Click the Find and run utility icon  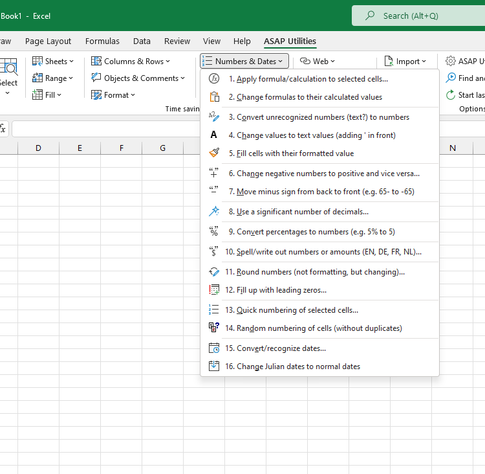click(451, 78)
